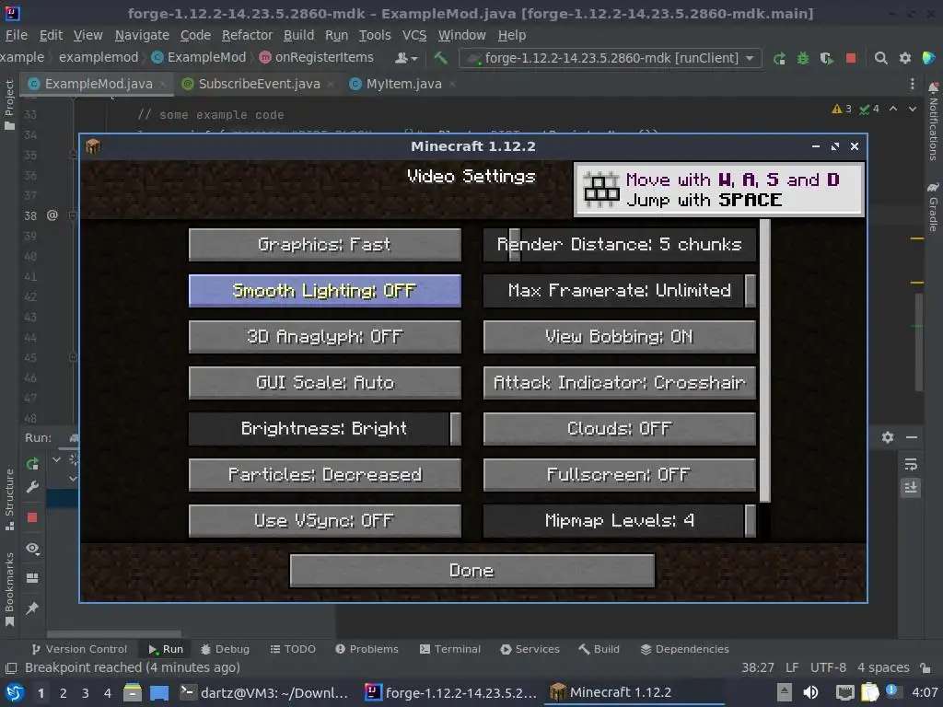943x707 pixels.
Task: Toggle Smooth Lighting: OFF button
Action: [325, 291]
